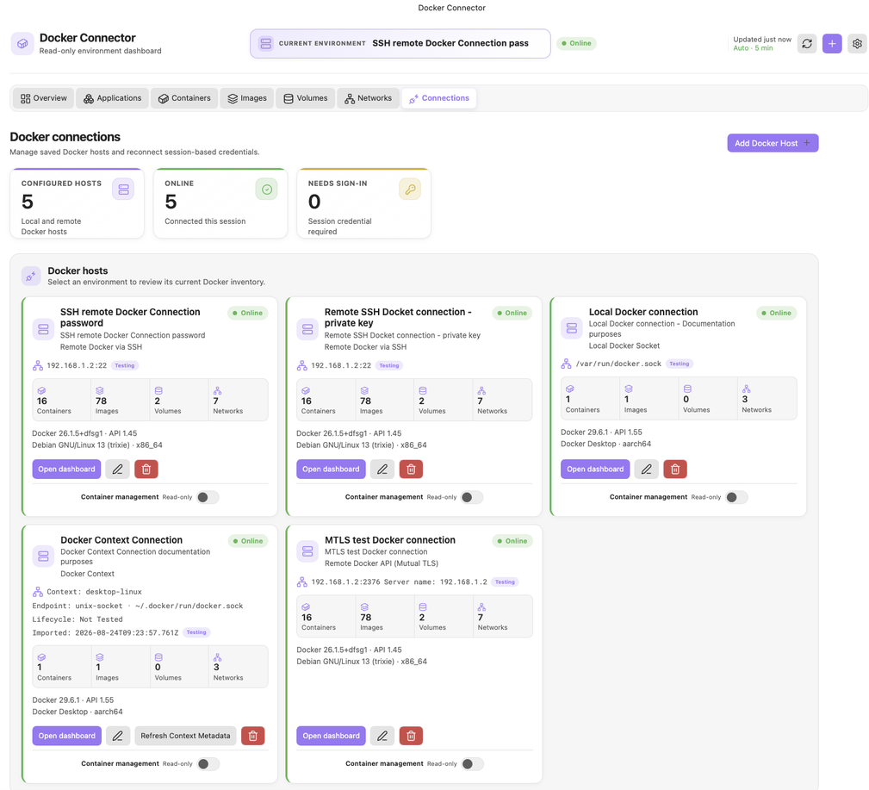Click server icon of Local Docker connection card
The height and width of the screenshot is (790, 869).
[x=571, y=327]
